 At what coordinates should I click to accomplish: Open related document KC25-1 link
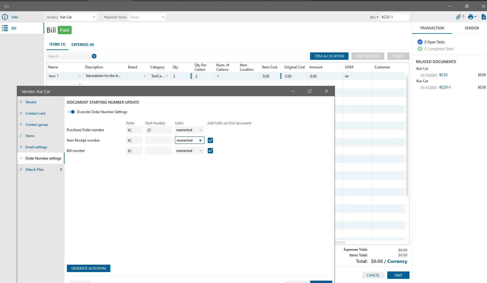click(x=445, y=87)
